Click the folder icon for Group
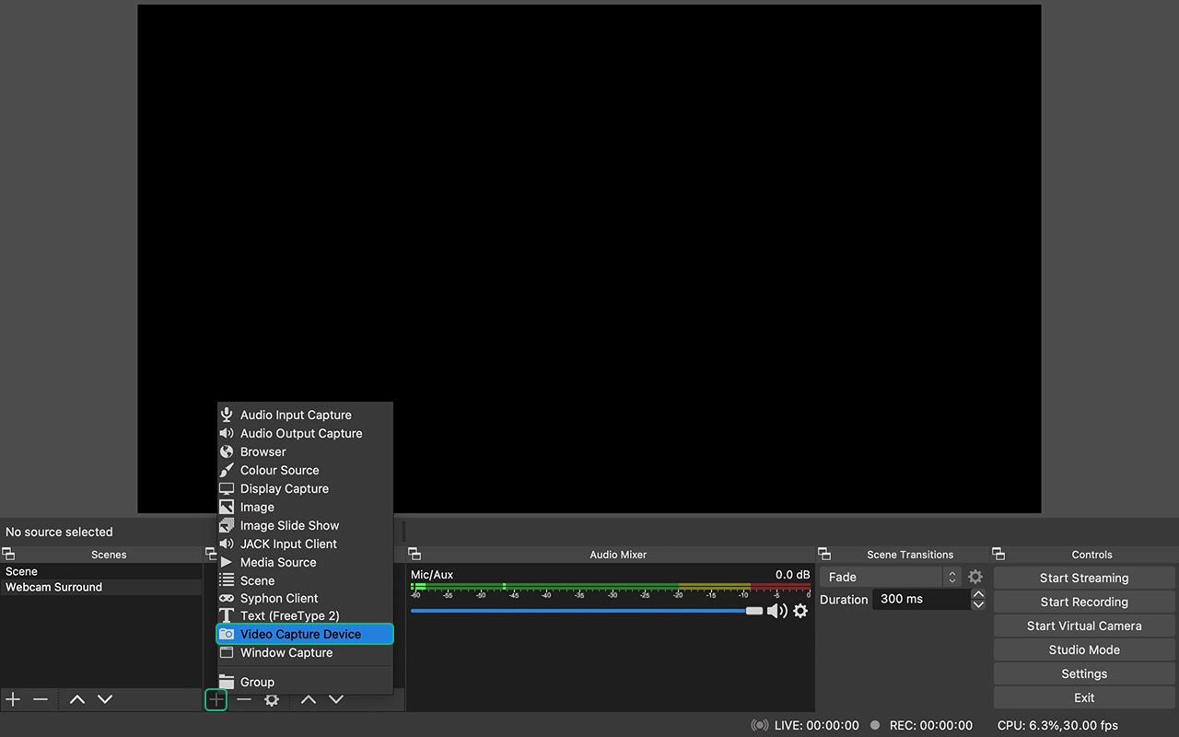This screenshot has width=1179, height=737. pos(227,682)
